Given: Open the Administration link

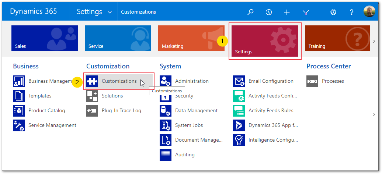Looking at the screenshot, I should [x=192, y=81].
